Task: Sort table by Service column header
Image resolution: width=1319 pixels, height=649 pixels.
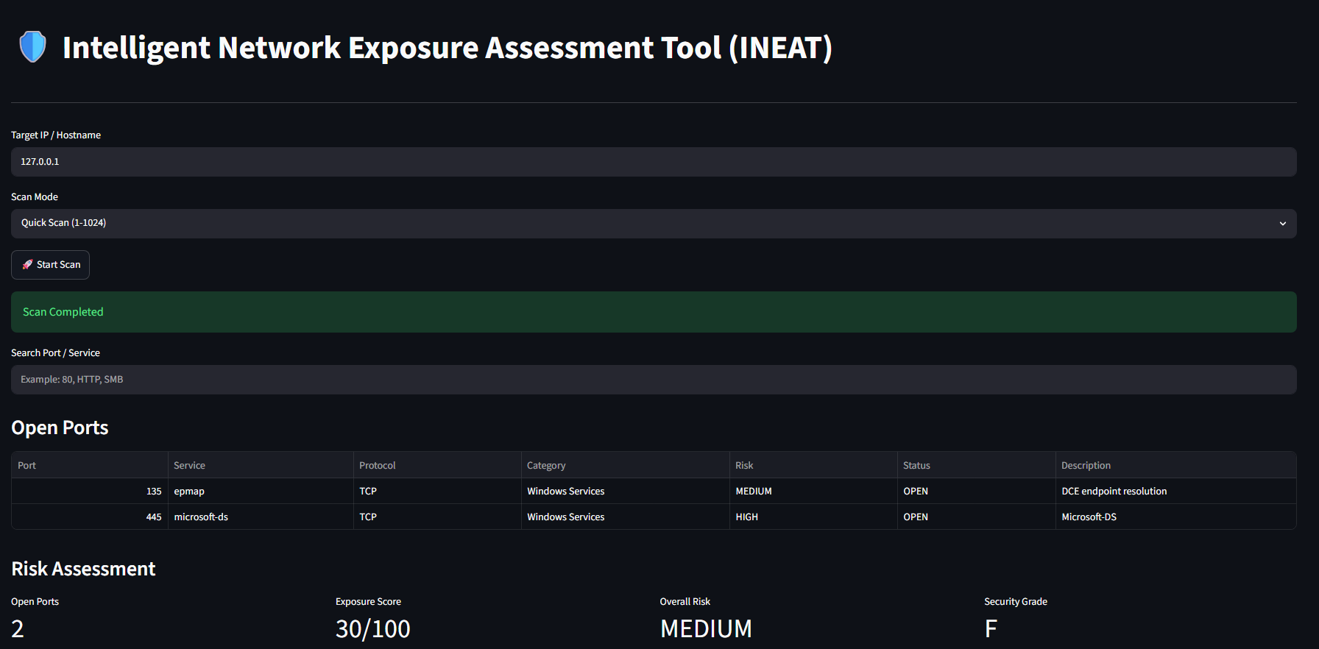Action: [x=261, y=465]
